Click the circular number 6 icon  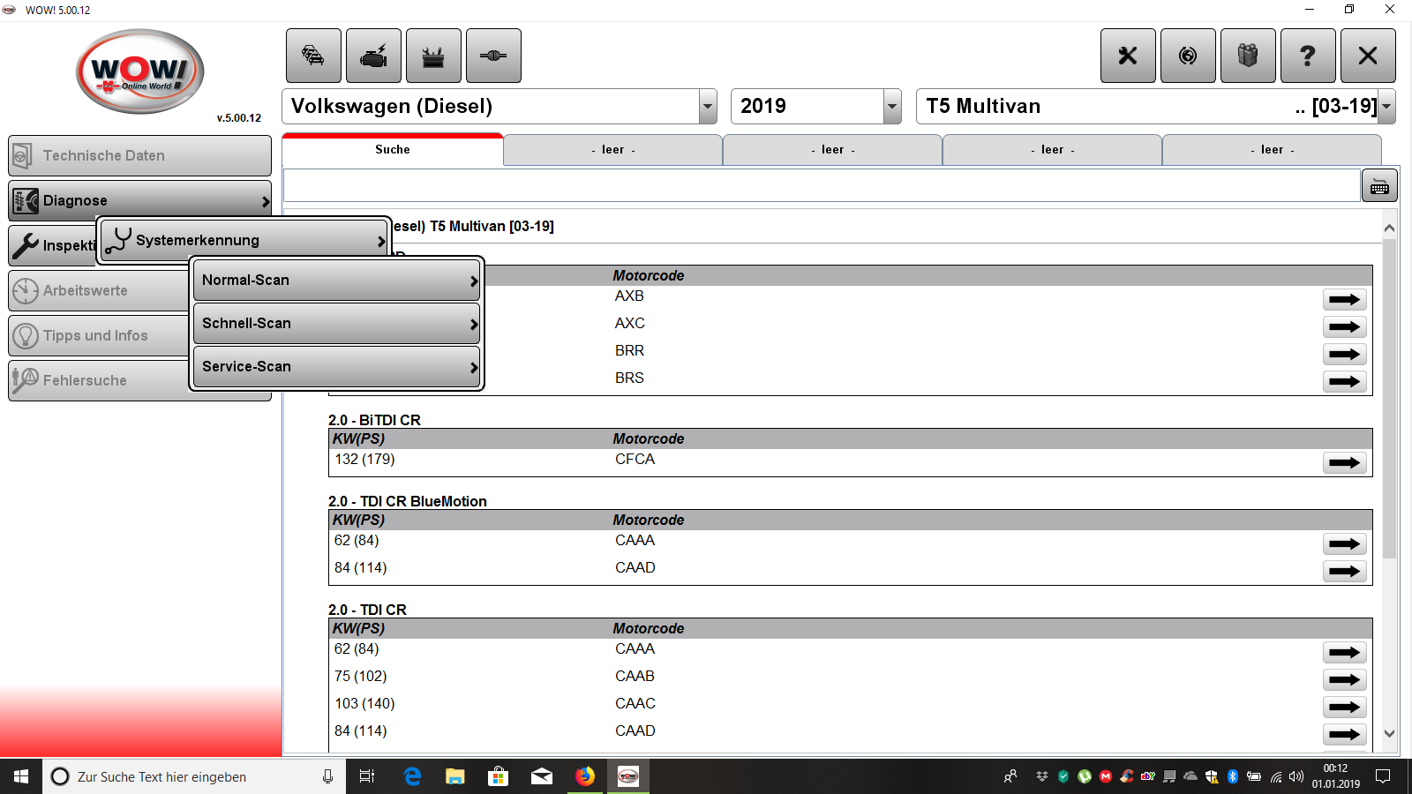1188,56
